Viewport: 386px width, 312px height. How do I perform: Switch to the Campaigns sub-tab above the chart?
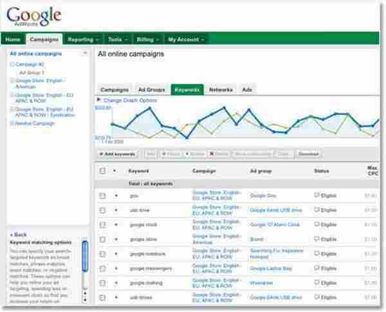coord(115,89)
